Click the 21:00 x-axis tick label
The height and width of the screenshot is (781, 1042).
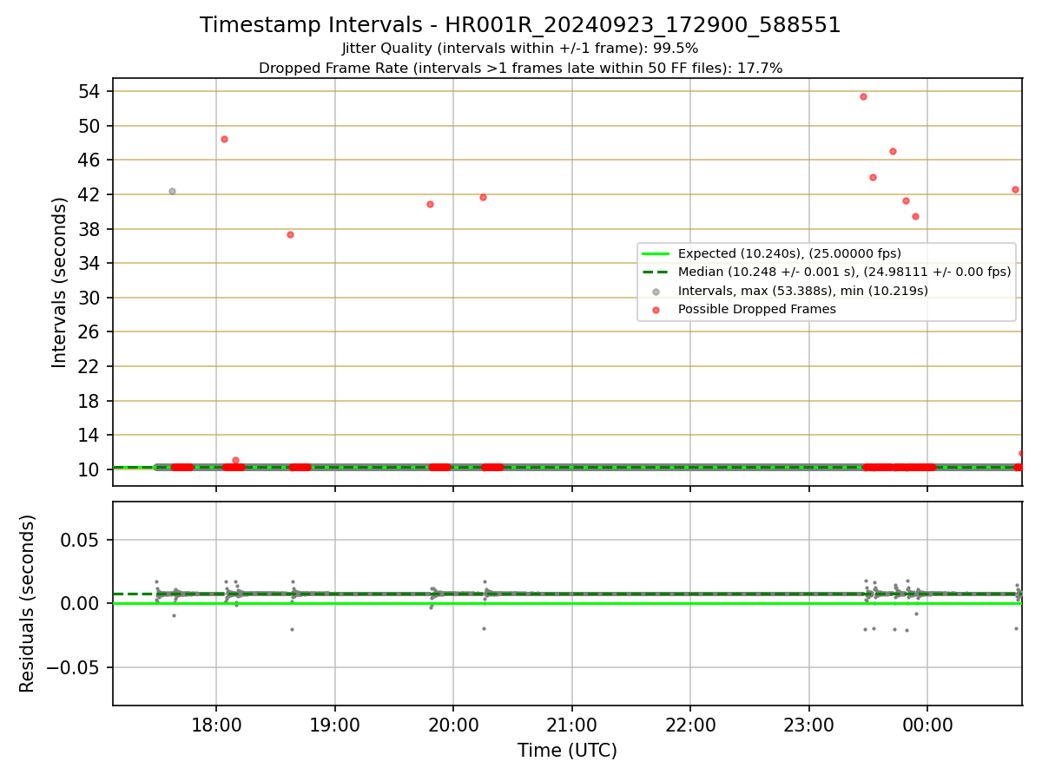pos(572,725)
